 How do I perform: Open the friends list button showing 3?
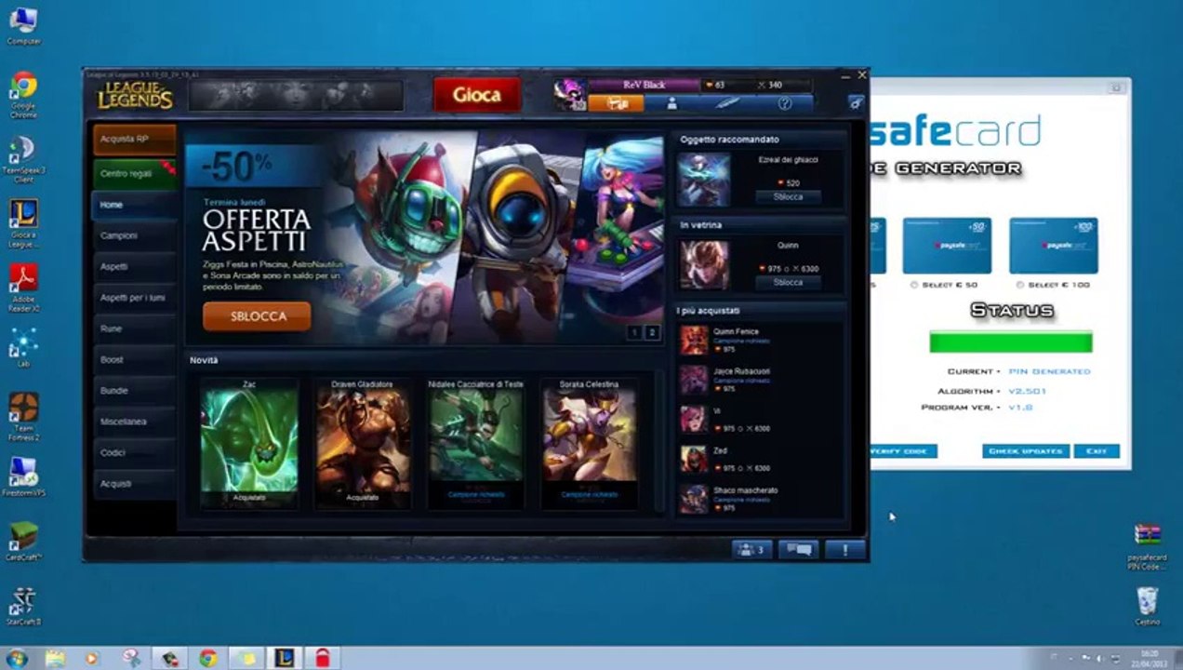(x=751, y=550)
